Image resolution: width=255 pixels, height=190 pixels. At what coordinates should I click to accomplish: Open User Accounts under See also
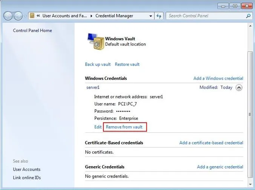(x=27, y=169)
